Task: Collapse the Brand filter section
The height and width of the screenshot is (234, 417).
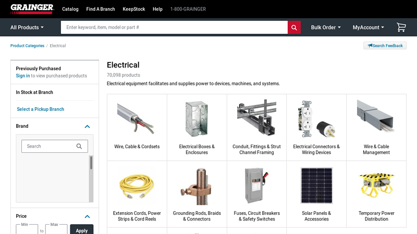Action: (87, 126)
